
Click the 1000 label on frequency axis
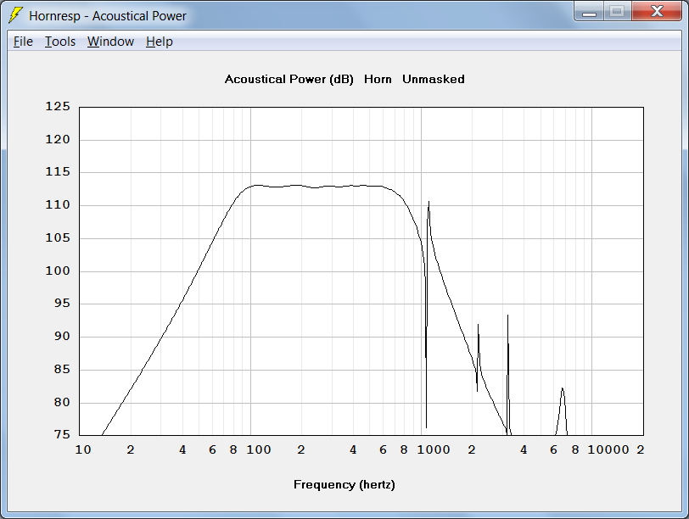pyautogui.click(x=434, y=449)
